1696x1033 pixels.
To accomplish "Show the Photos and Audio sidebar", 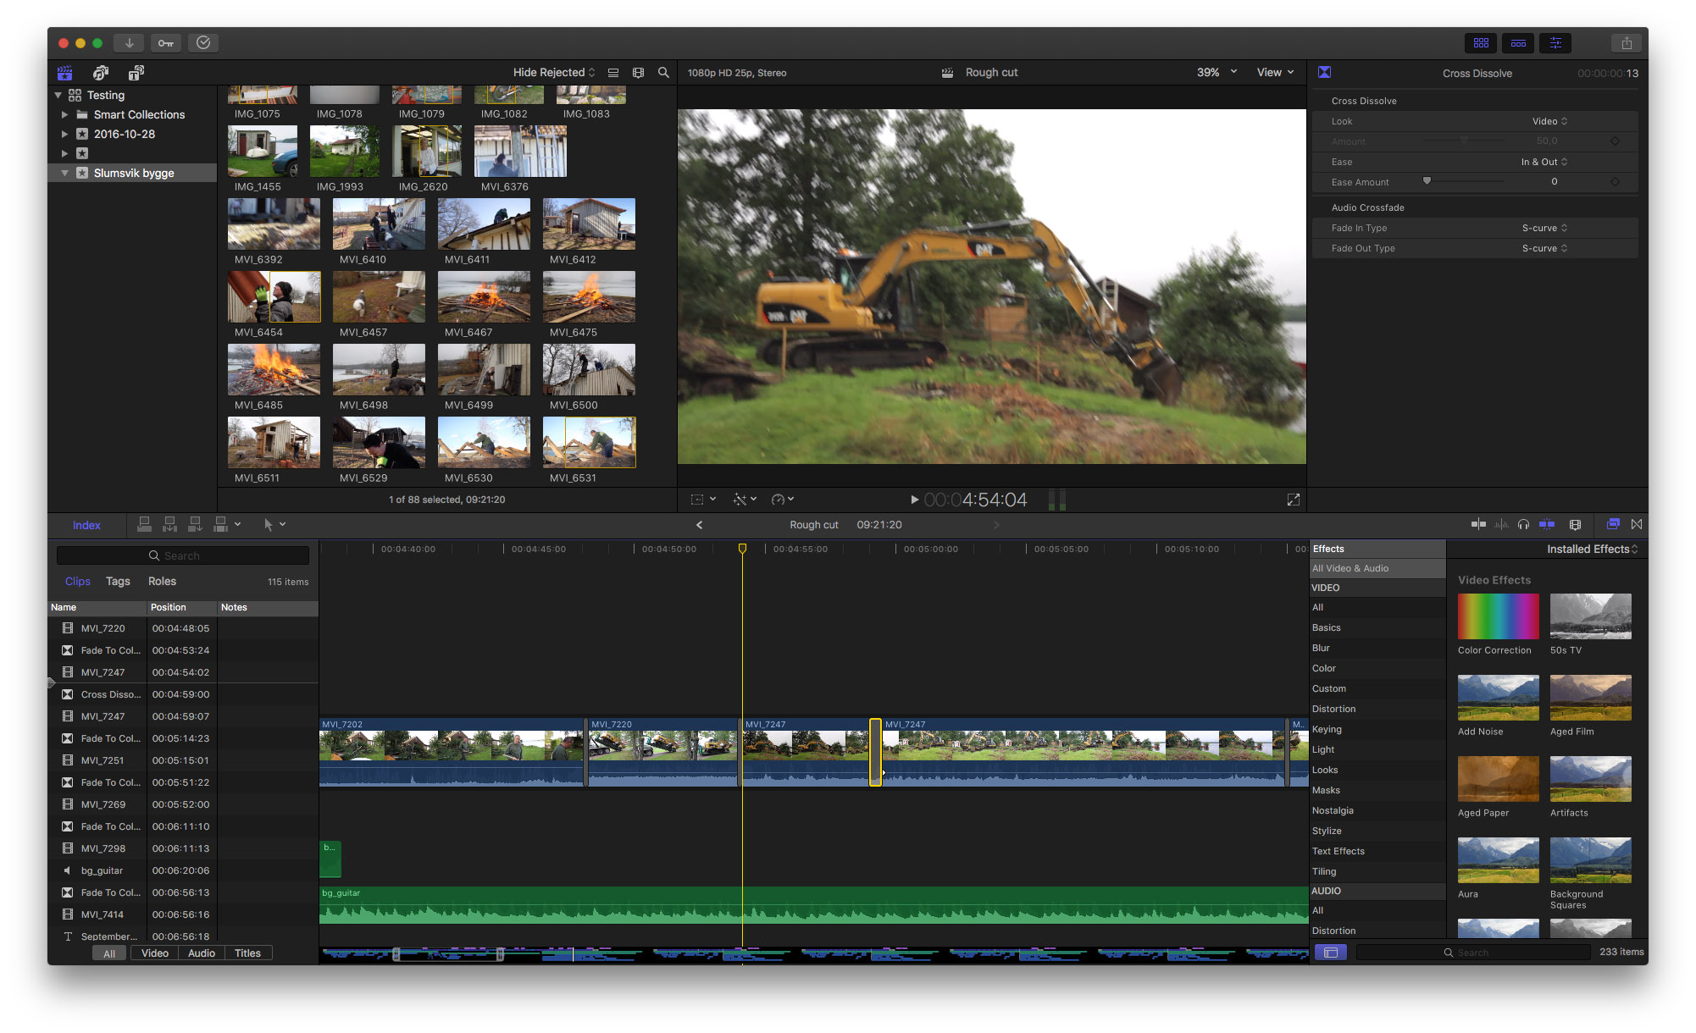I will [x=101, y=73].
